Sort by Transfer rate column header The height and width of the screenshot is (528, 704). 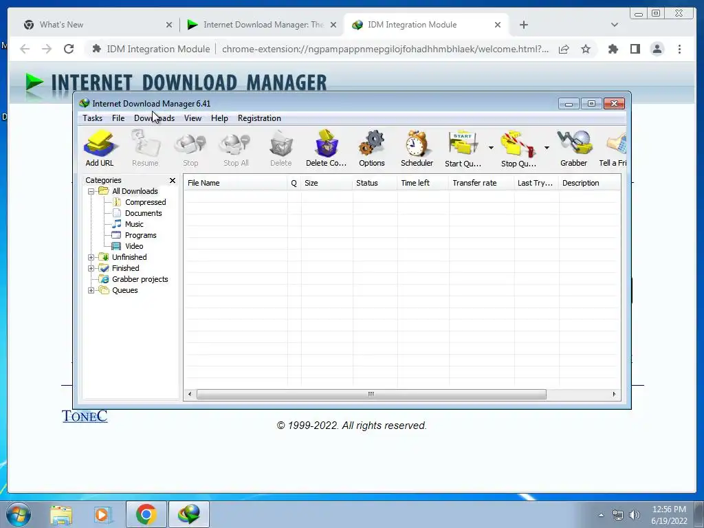tap(481, 183)
